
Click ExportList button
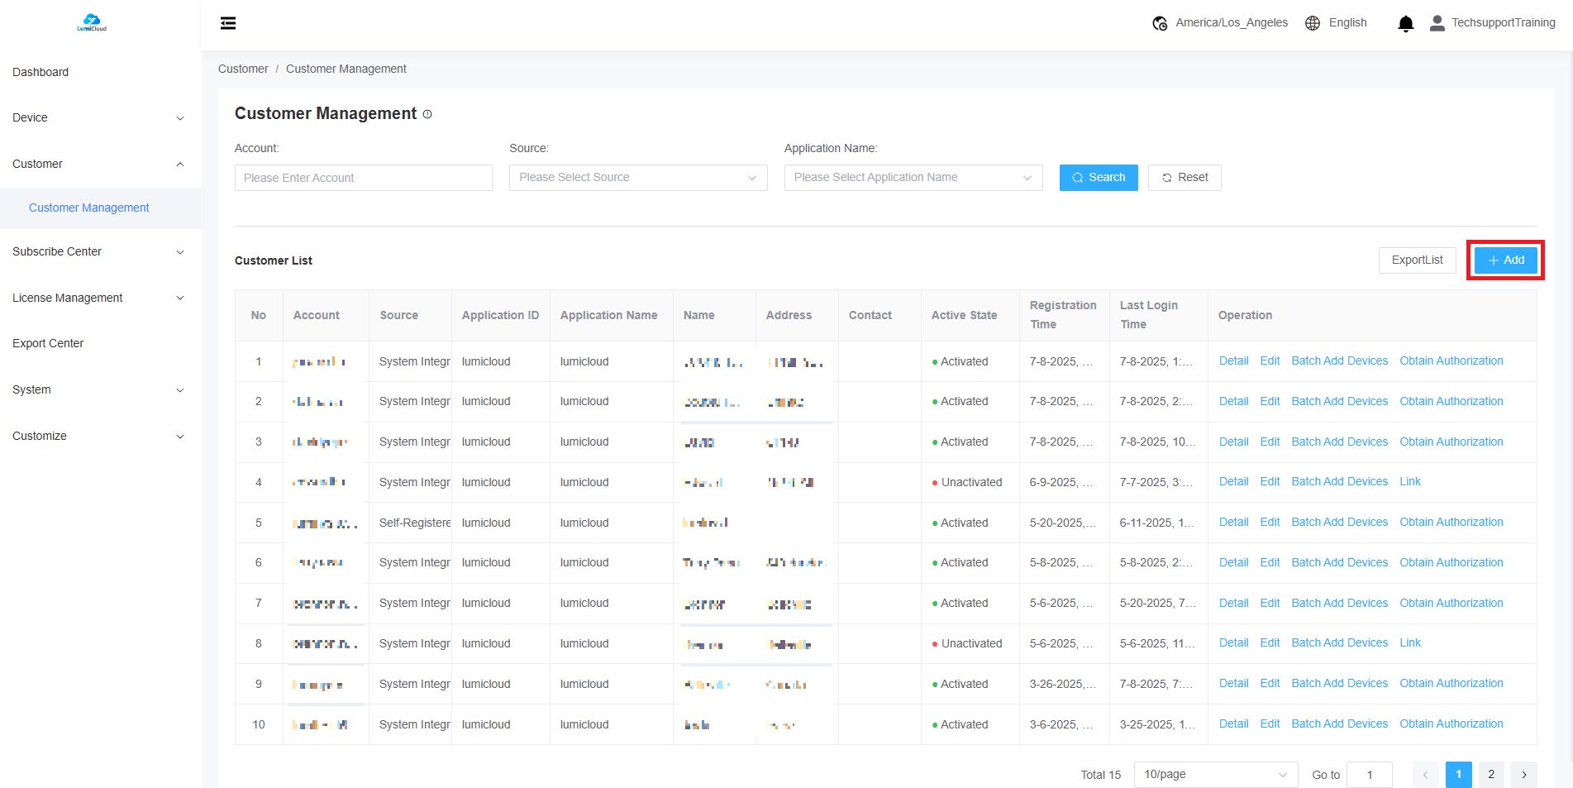(x=1417, y=260)
